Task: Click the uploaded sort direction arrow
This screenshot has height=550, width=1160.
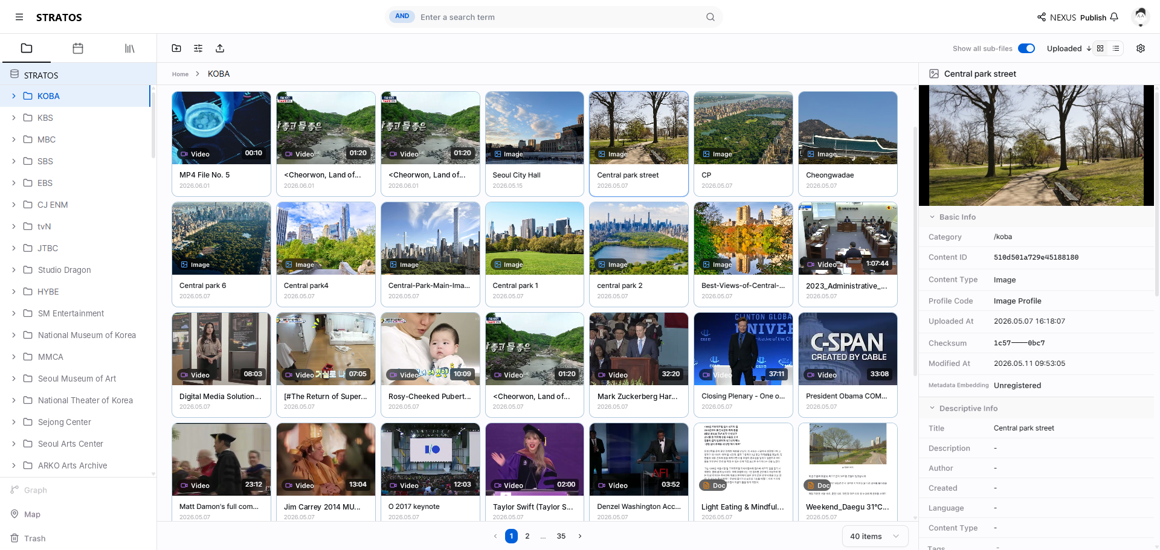Action: point(1089,48)
